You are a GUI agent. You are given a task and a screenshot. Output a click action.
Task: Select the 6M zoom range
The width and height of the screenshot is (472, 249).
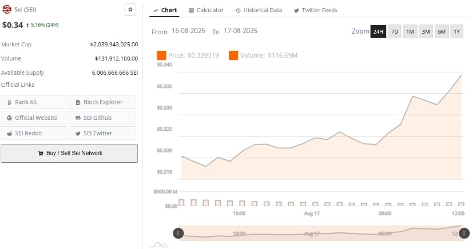(442, 31)
